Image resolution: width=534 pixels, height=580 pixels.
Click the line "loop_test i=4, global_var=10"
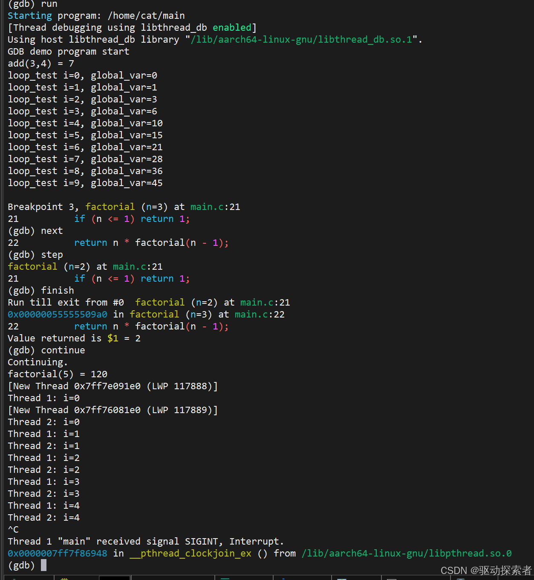tap(85, 123)
